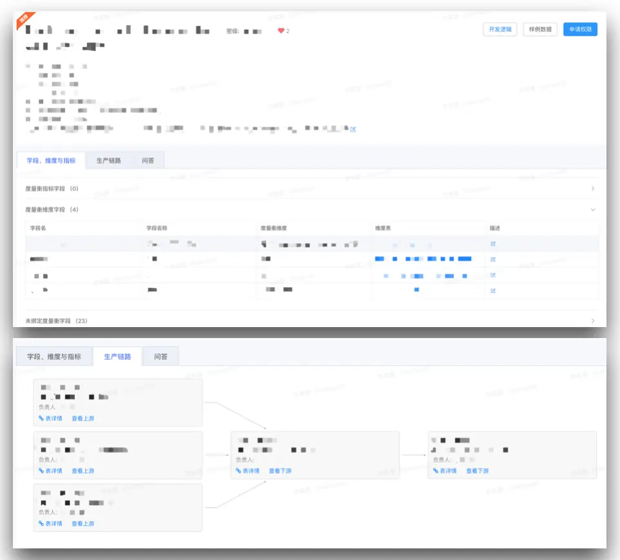This screenshot has width=620, height=560.
Task: Expand 未绑定度量衡字段 (23) section chevron
Action: pos(593,321)
